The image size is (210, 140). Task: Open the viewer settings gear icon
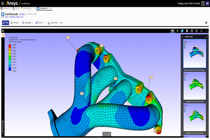tap(187, 31)
